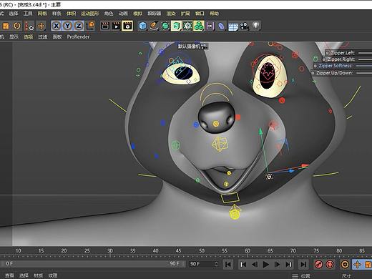Open the 体积 menu
Image resolution: width=372 pixels, height=279 pixels.
tap(71, 14)
